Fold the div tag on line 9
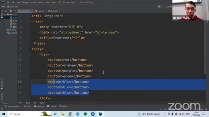The image size is (209, 117). [30, 54]
